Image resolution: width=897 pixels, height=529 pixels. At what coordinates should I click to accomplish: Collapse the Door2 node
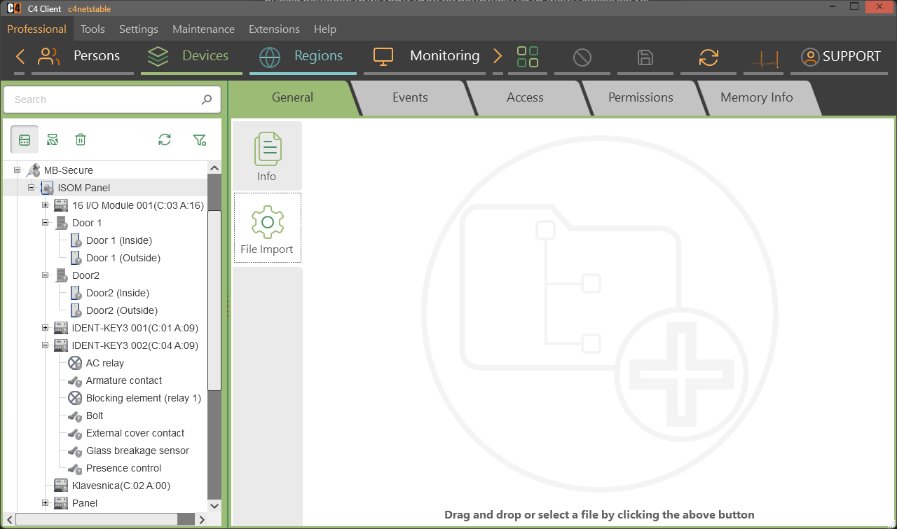(x=45, y=275)
